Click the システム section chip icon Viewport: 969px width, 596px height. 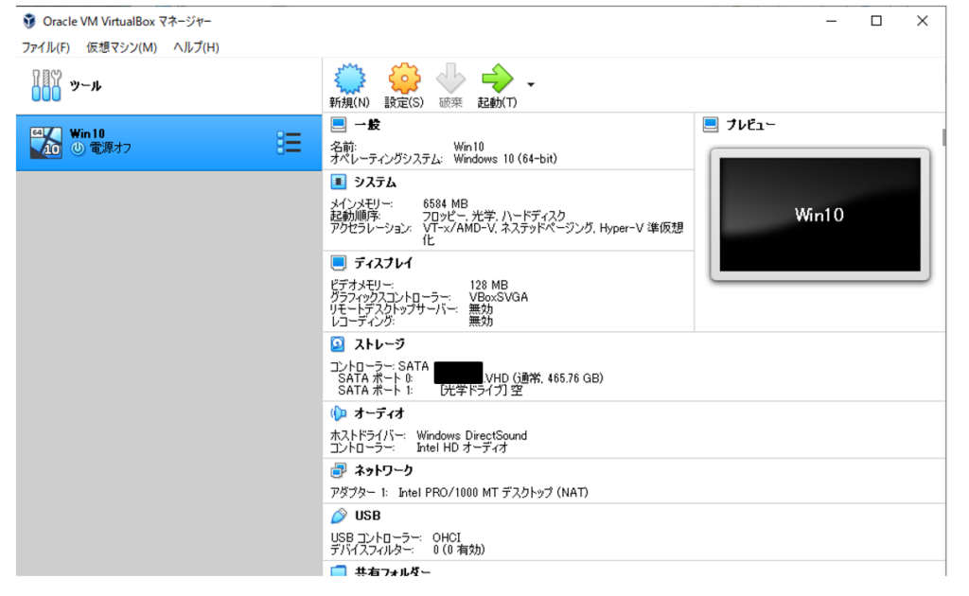coord(339,183)
